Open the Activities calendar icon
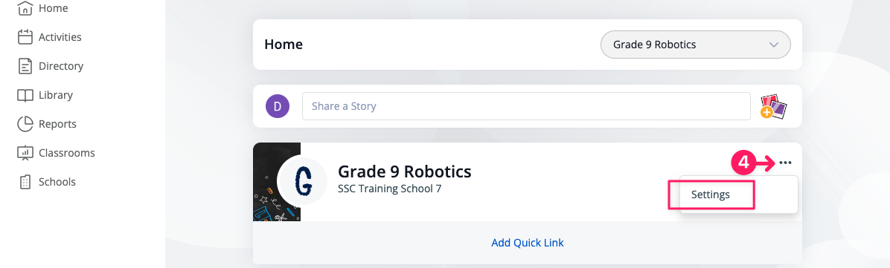This screenshot has height=268, width=890. 25,37
